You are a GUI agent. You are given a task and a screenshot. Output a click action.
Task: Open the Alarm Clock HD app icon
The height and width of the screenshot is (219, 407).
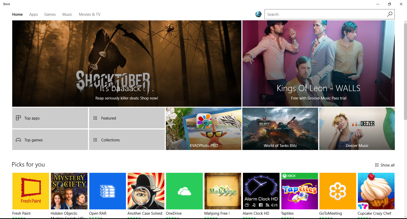click(x=261, y=191)
